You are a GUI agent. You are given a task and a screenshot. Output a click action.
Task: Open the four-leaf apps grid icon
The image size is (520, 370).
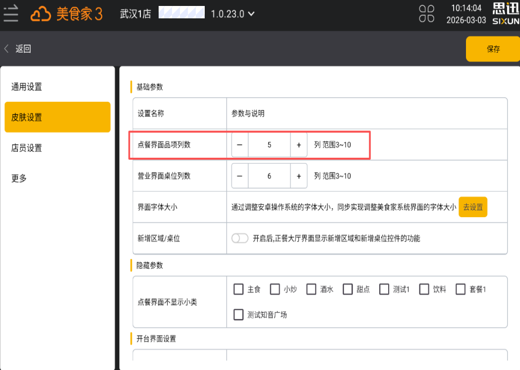(x=426, y=14)
